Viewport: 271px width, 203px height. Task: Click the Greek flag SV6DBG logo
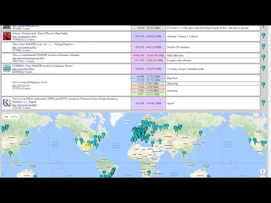[x=7, y=69]
